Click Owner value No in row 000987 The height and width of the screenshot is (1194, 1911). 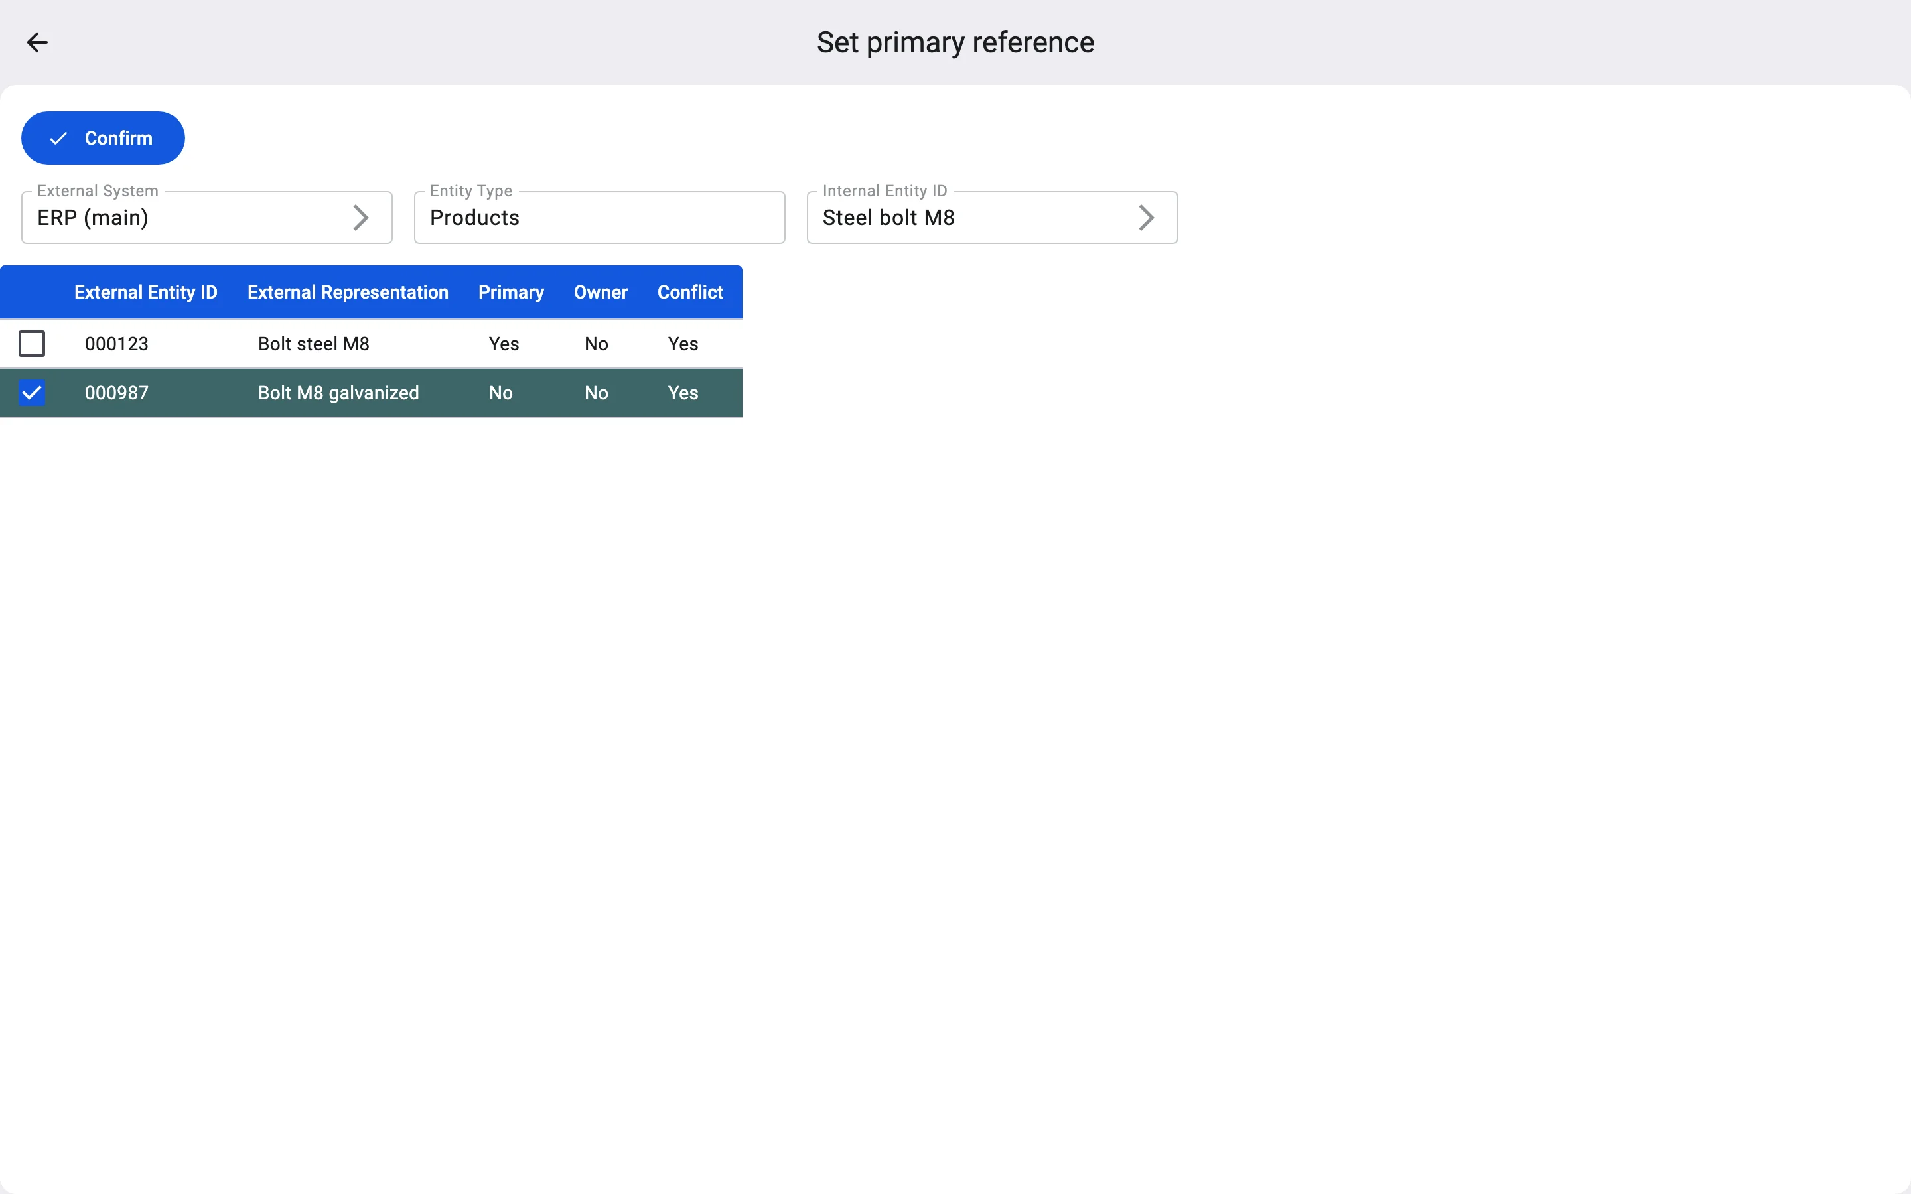[x=597, y=393]
